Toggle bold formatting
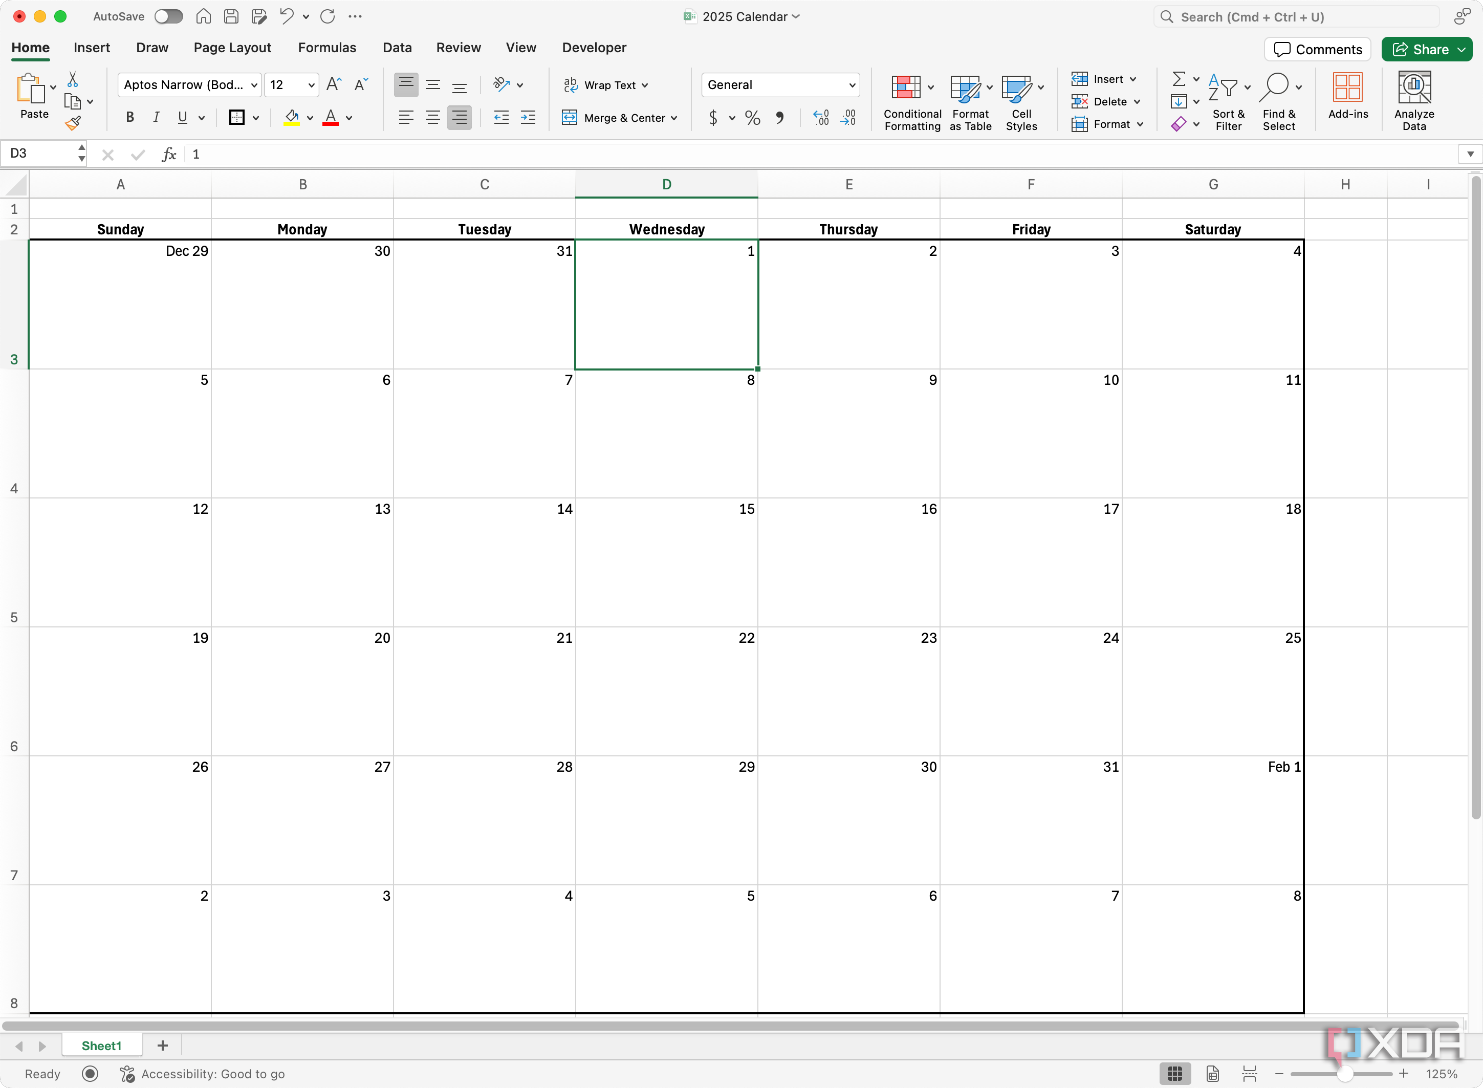 [x=130, y=117]
